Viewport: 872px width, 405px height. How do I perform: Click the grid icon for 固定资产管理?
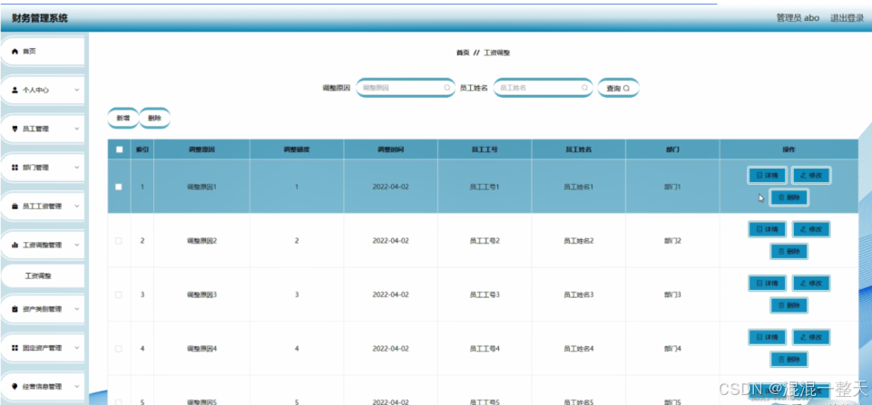pos(15,348)
